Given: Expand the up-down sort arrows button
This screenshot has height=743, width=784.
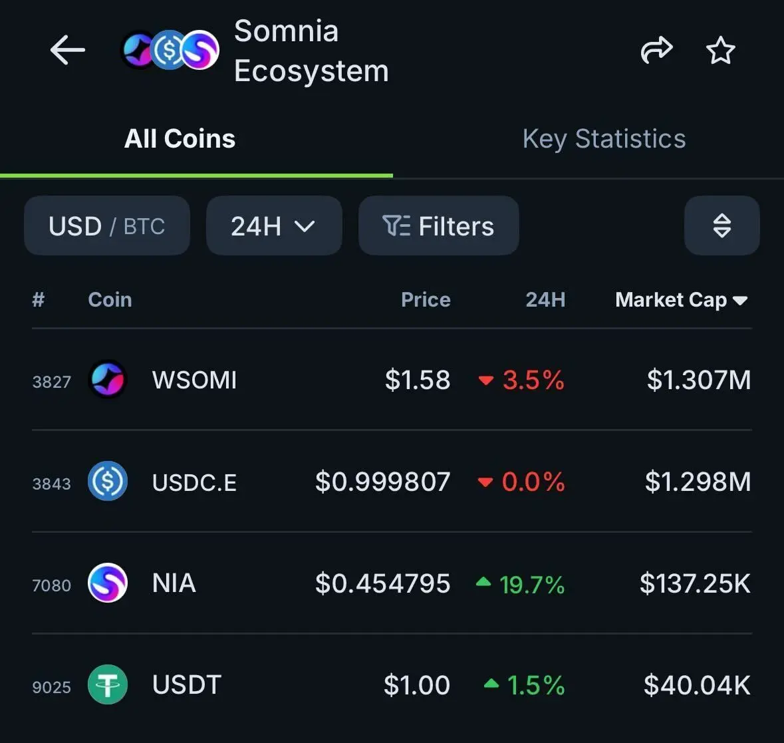Looking at the screenshot, I should [x=721, y=226].
